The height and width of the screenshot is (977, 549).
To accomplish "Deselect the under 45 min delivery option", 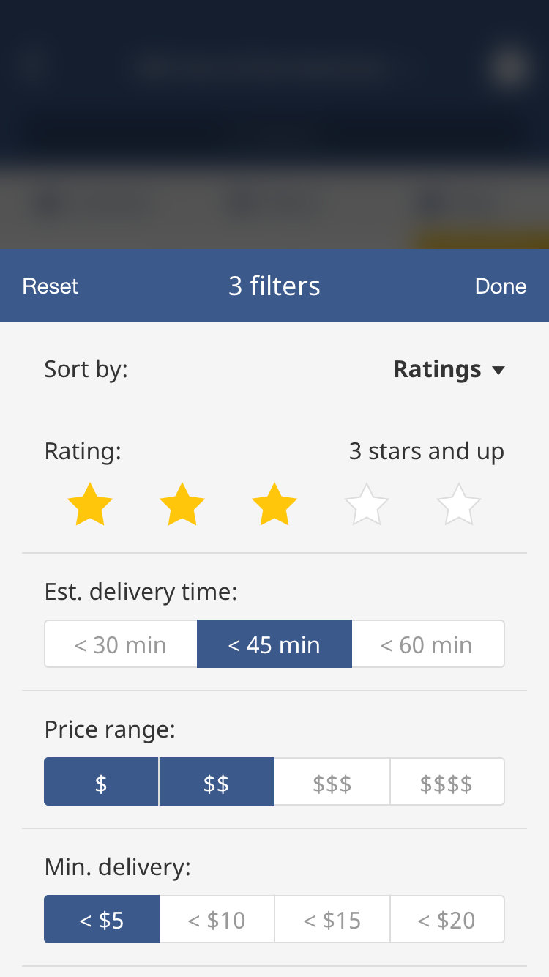I will (274, 644).
